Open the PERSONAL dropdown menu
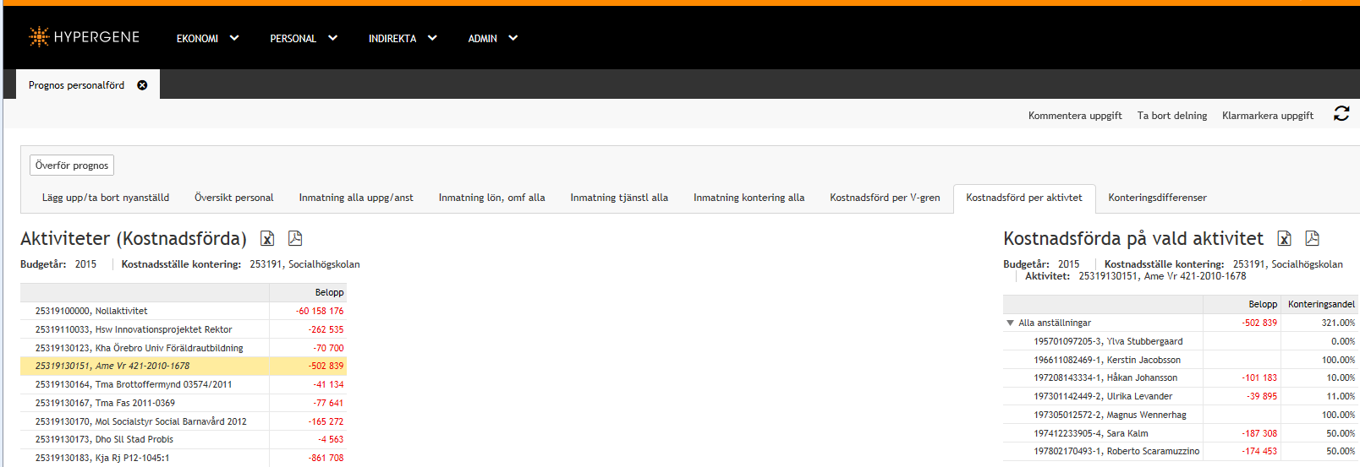The height and width of the screenshot is (467, 1360). (x=304, y=38)
